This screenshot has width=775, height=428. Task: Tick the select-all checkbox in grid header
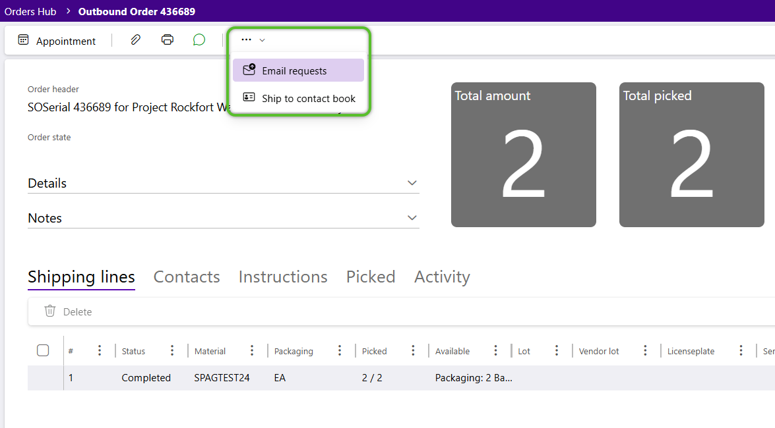click(43, 350)
